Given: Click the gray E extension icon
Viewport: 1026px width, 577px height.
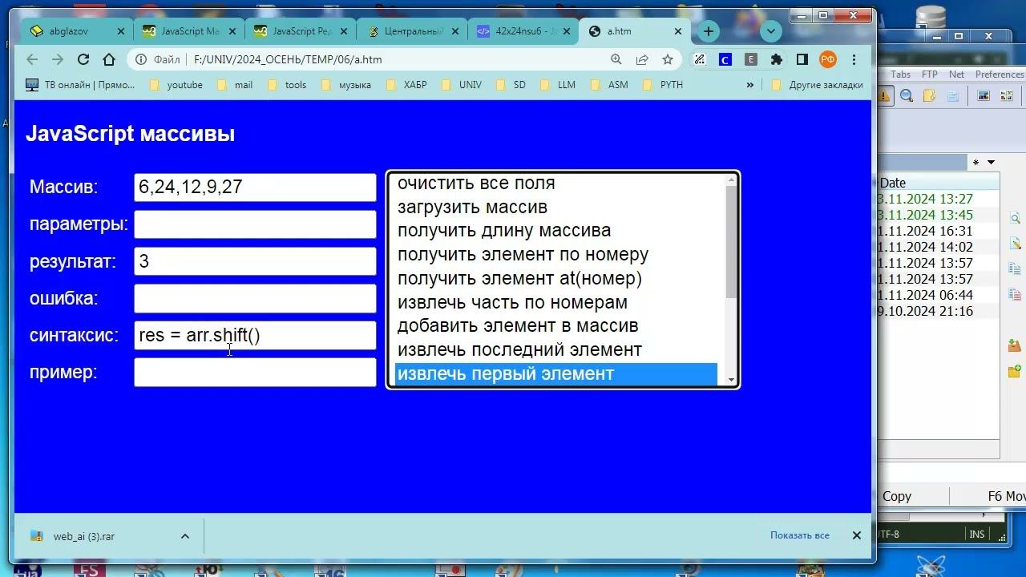Looking at the screenshot, I should pos(751,59).
